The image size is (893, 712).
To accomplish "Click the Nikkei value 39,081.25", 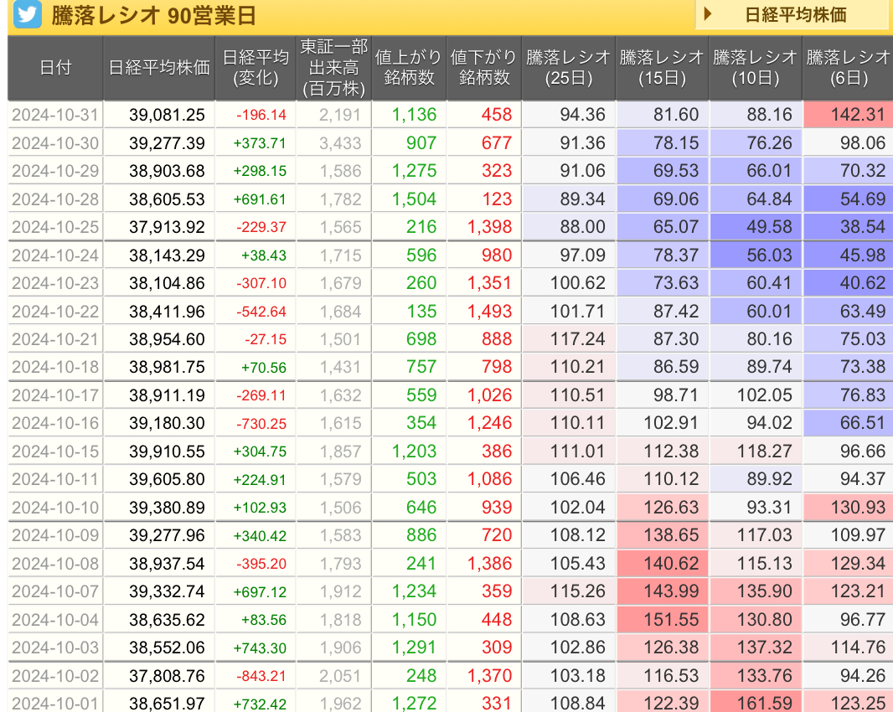I will [x=167, y=115].
